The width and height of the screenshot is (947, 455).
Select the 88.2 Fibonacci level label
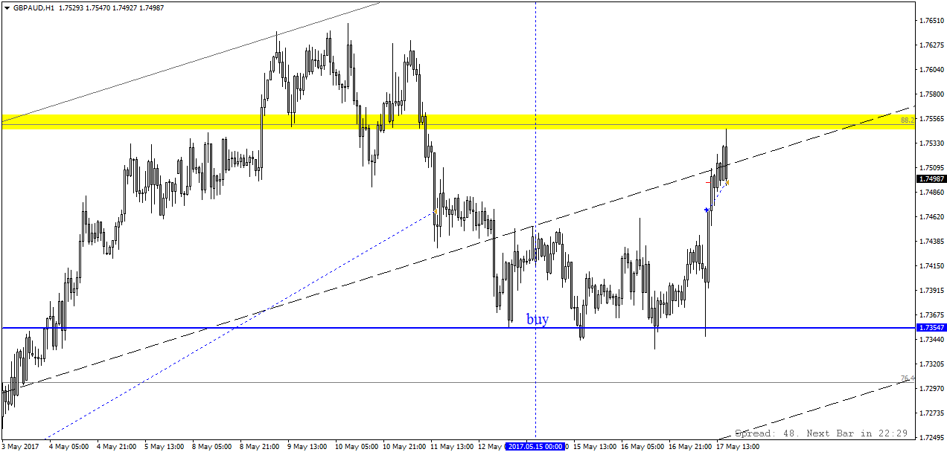[x=906, y=120]
